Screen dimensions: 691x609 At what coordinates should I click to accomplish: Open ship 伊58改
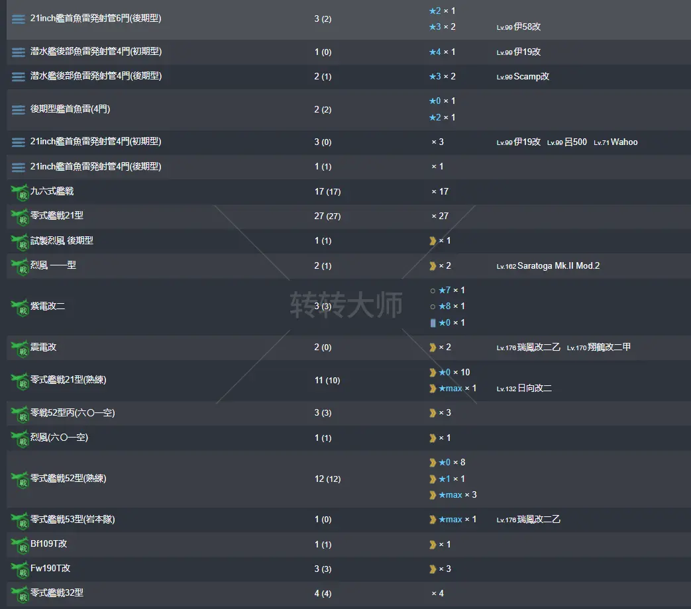tap(527, 27)
